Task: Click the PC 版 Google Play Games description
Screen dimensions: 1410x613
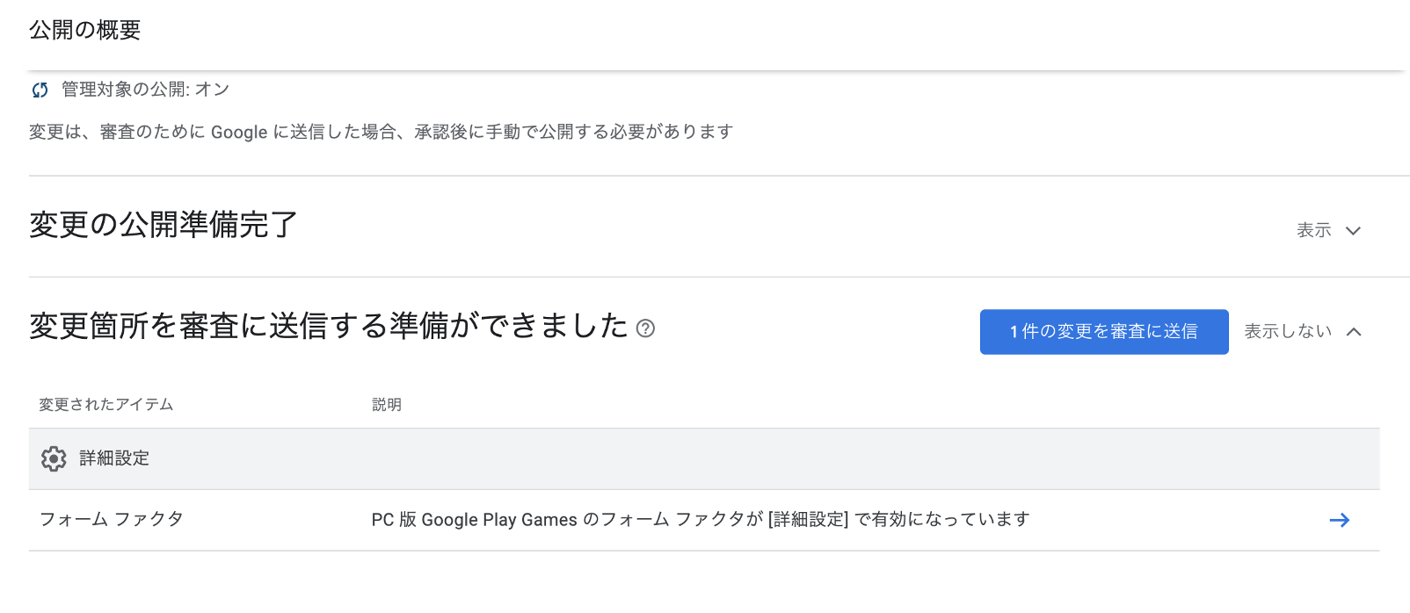Action: [700, 520]
